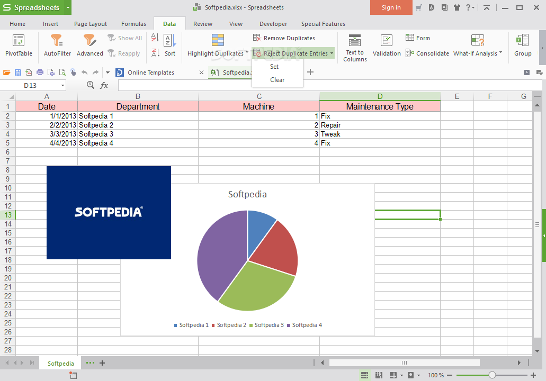This screenshot has width=546, height=381.
Task: Switch to Page Break Preview in status bar
Action: pyautogui.click(x=379, y=375)
